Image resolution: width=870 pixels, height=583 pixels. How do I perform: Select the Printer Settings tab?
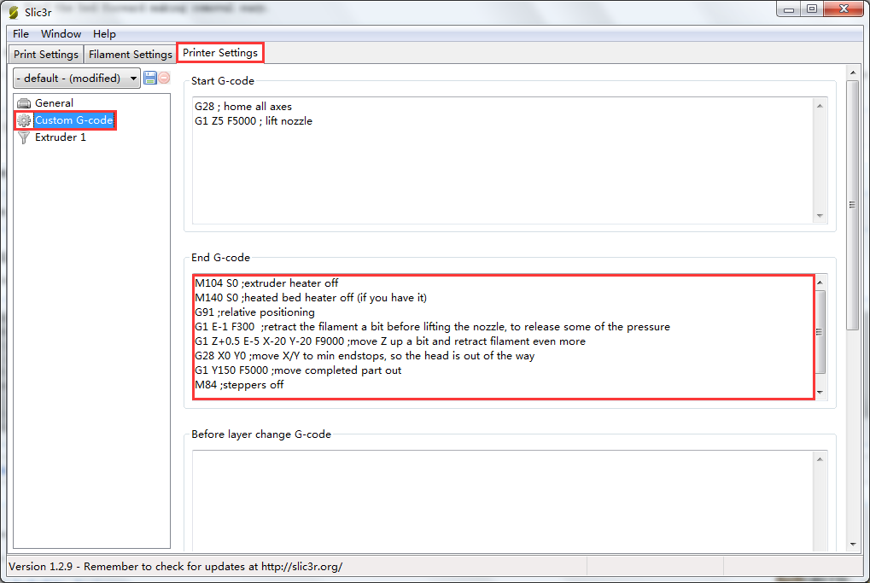(x=220, y=53)
